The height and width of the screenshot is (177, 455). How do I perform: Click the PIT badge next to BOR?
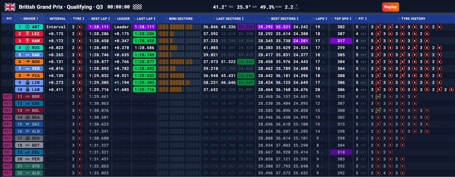[x=7, y=97]
